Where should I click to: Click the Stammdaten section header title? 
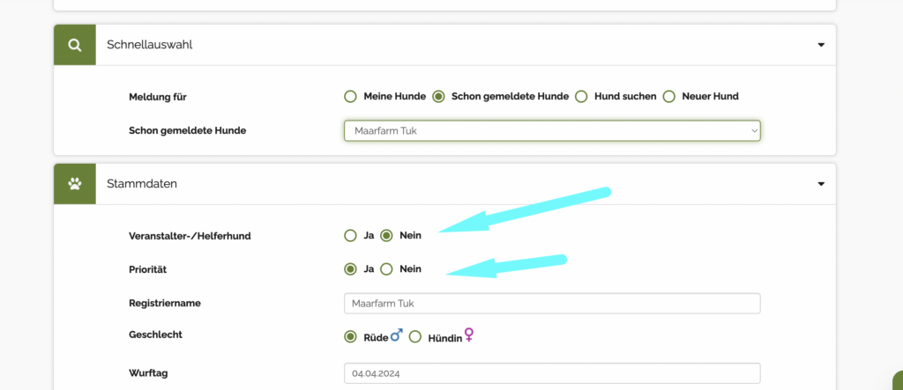(142, 185)
